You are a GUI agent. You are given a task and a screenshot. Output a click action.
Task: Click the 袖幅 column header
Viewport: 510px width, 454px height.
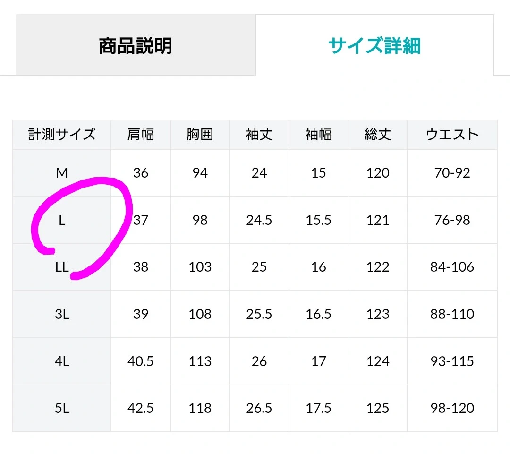pos(318,135)
